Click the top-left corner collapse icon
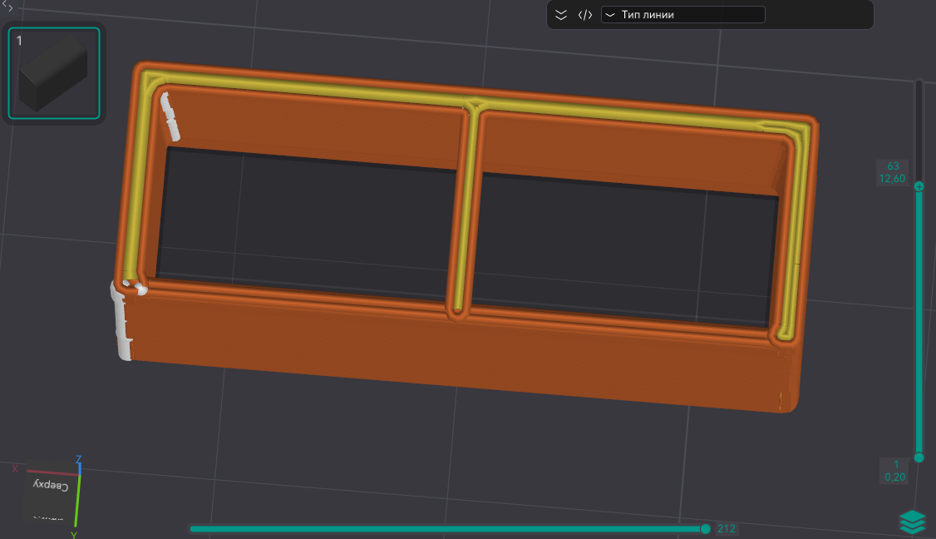936x539 pixels. click(7, 5)
